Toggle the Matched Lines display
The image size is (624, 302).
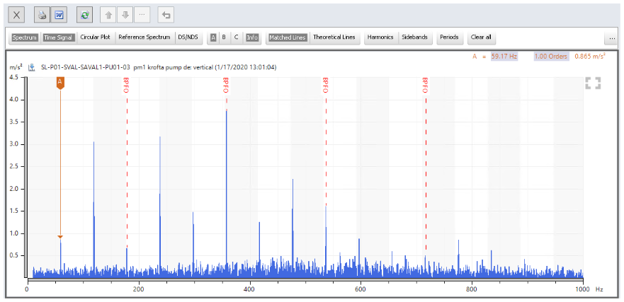coord(288,37)
